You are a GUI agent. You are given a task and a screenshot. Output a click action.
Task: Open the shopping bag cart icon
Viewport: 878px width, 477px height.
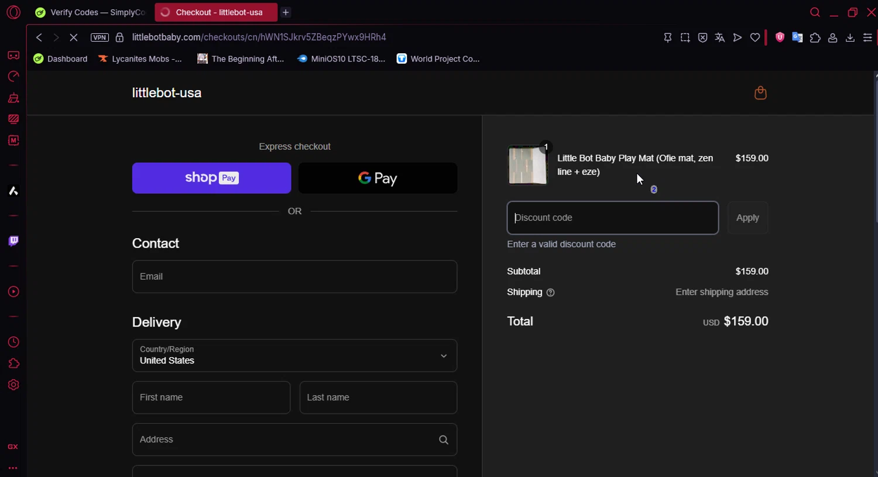[760, 93]
